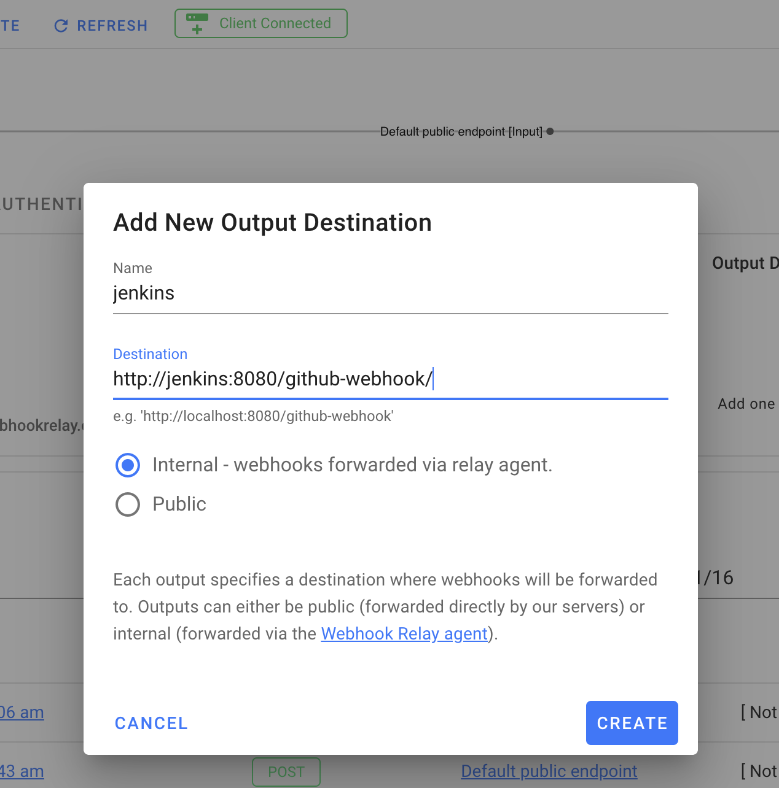Click the green server icon in the Client Connected badge
The image size is (779, 788).
pyautogui.click(x=197, y=23)
